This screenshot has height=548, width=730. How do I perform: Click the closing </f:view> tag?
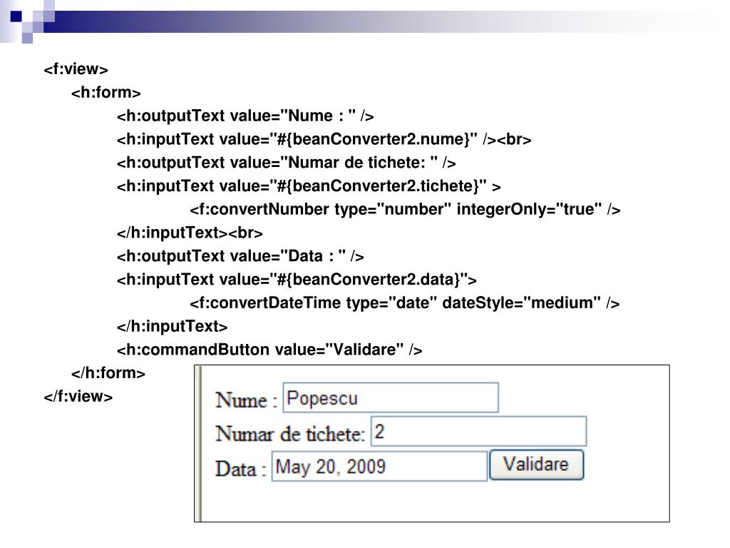(x=78, y=396)
